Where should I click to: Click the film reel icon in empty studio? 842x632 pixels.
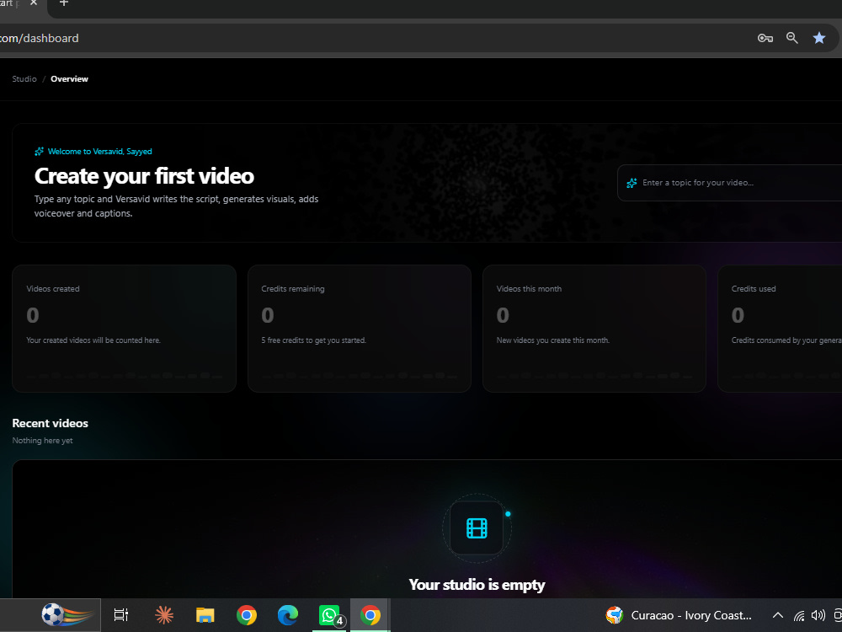point(477,528)
